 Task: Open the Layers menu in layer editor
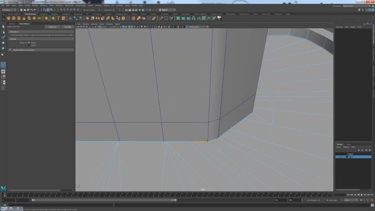click(x=339, y=147)
